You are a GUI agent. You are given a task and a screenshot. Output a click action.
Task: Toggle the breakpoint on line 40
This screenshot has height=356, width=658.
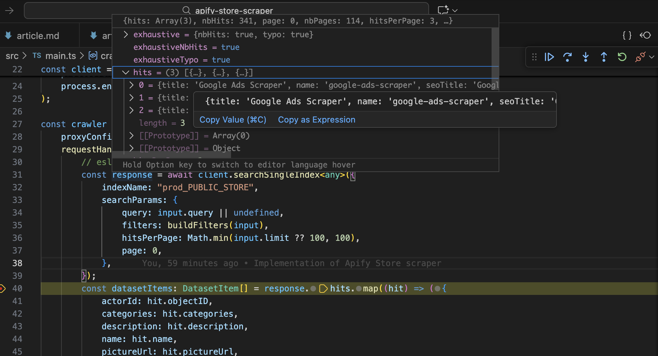2,289
